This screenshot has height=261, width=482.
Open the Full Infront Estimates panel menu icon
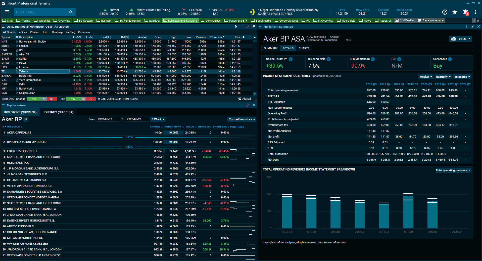coord(260,27)
